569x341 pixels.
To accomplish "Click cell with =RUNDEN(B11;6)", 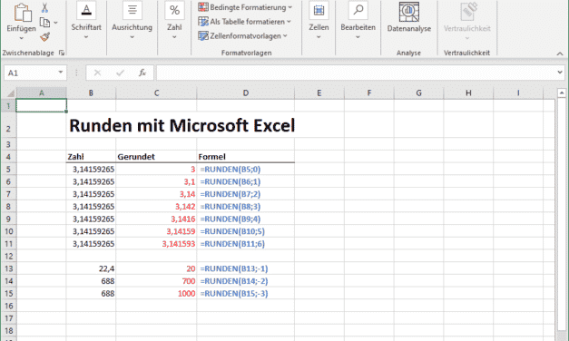I will (x=246, y=244).
